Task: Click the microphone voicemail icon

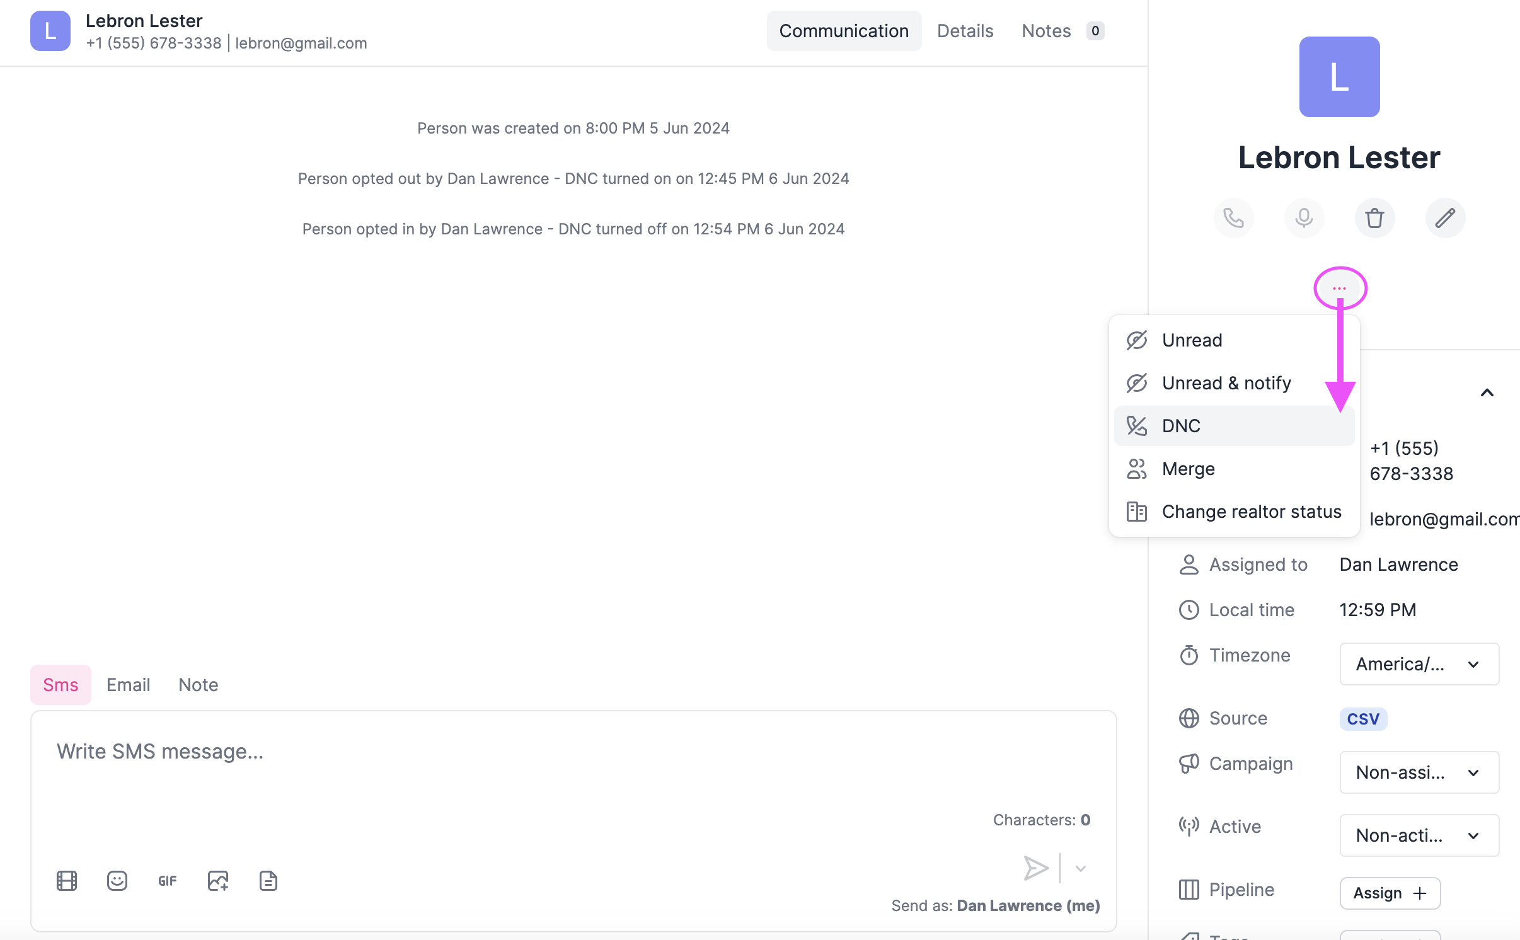Action: [1304, 218]
